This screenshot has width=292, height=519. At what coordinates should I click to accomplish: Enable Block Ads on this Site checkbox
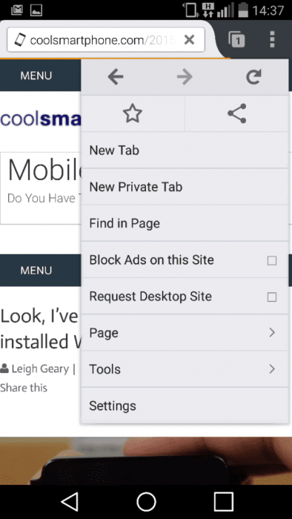272,261
